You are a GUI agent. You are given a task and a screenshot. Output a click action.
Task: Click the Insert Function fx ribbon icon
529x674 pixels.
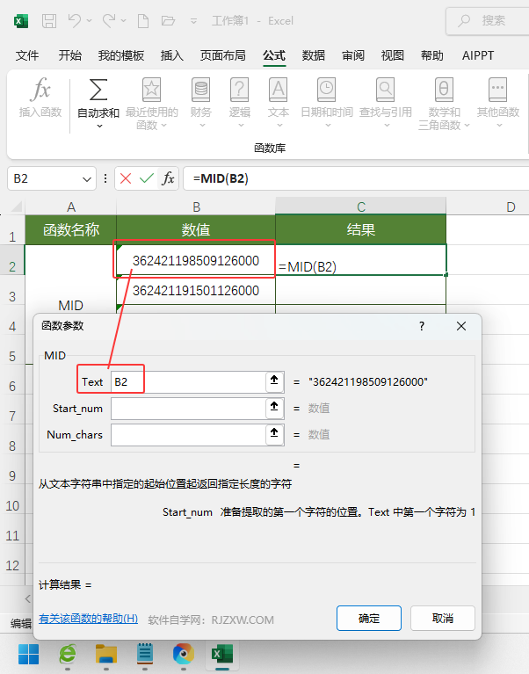point(40,90)
